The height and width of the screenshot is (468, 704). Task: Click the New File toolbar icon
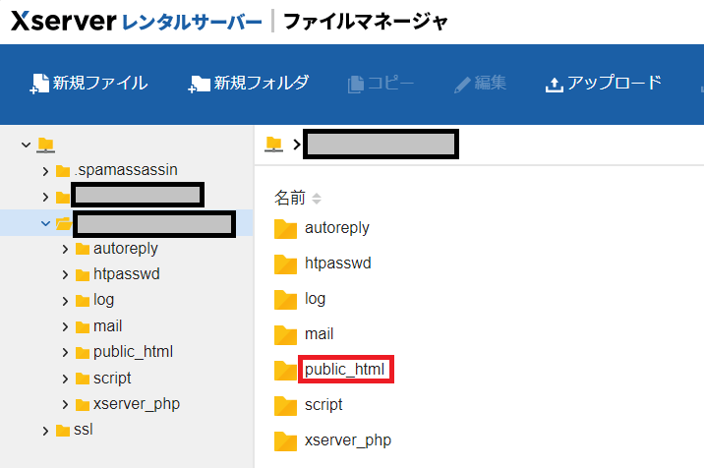(39, 84)
